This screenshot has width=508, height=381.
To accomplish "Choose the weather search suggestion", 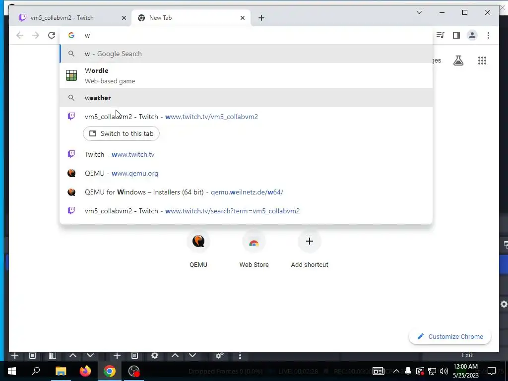I will (x=246, y=98).
